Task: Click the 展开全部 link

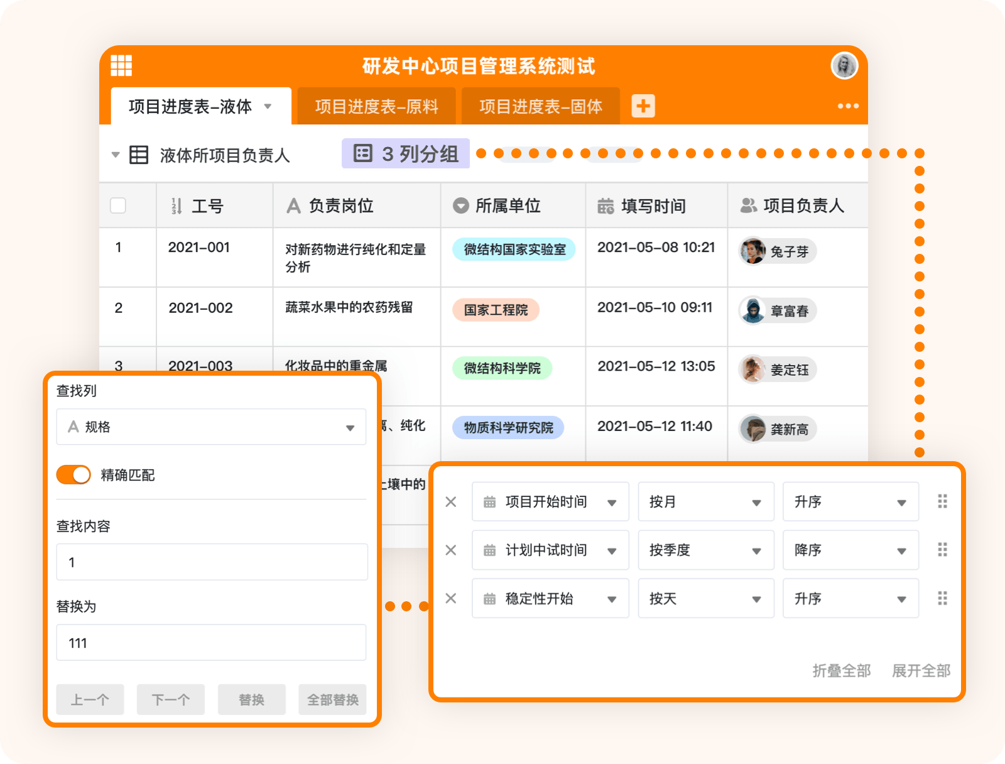Action: coord(921,671)
